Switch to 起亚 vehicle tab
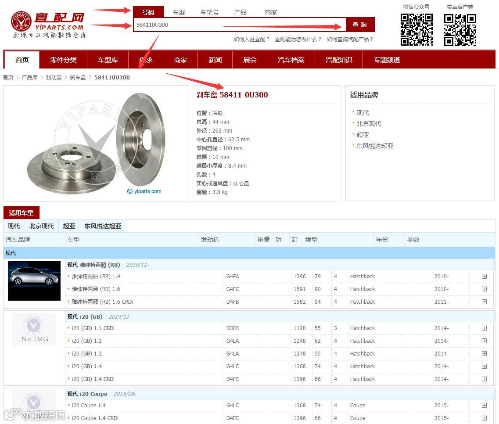Viewport: 499px width, 424px height. coord(69,226)
